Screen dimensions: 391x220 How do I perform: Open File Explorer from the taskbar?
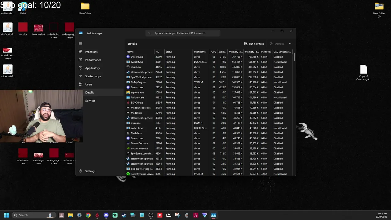pyautogui.click(x=70, y=215)
